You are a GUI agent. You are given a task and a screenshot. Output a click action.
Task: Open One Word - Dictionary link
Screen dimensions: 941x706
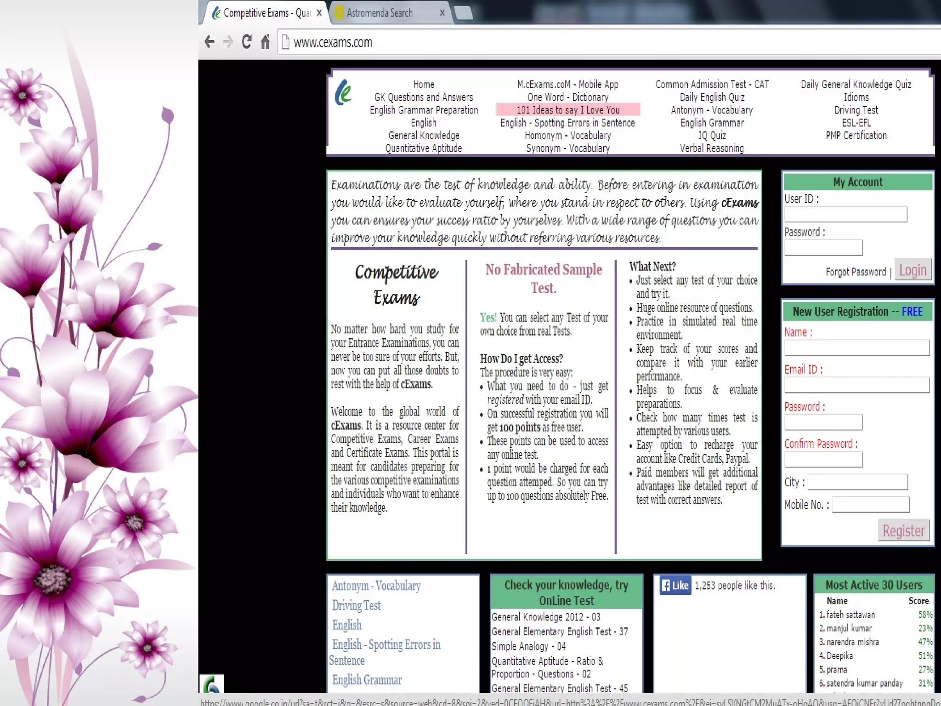pos(568,97)
